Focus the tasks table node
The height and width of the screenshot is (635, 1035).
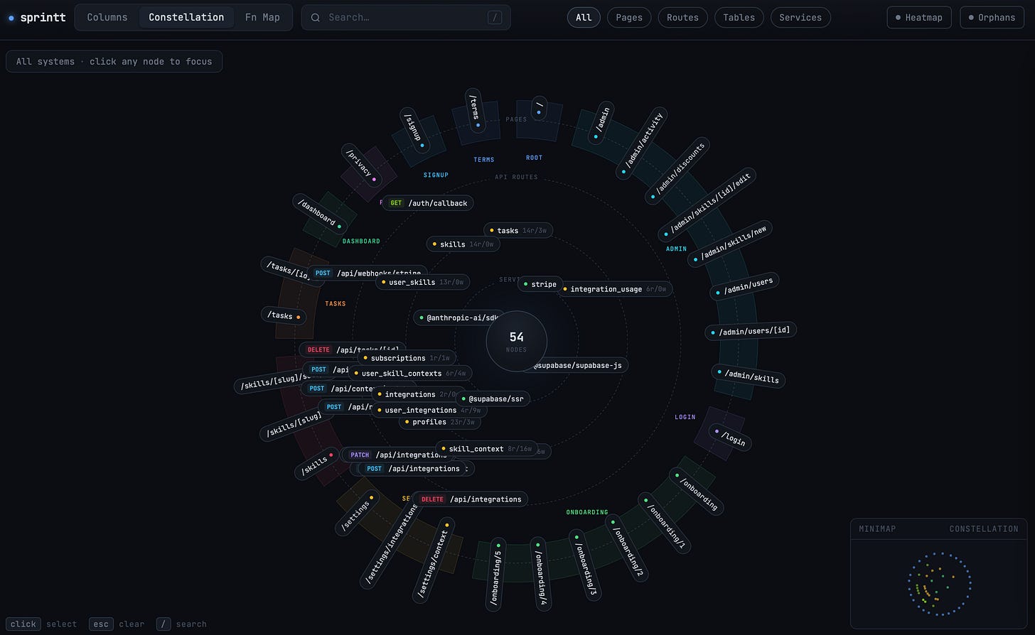pos(518,230)
